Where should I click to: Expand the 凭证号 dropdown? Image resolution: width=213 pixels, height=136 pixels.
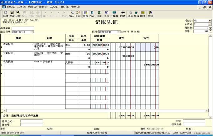coord(210,24)
